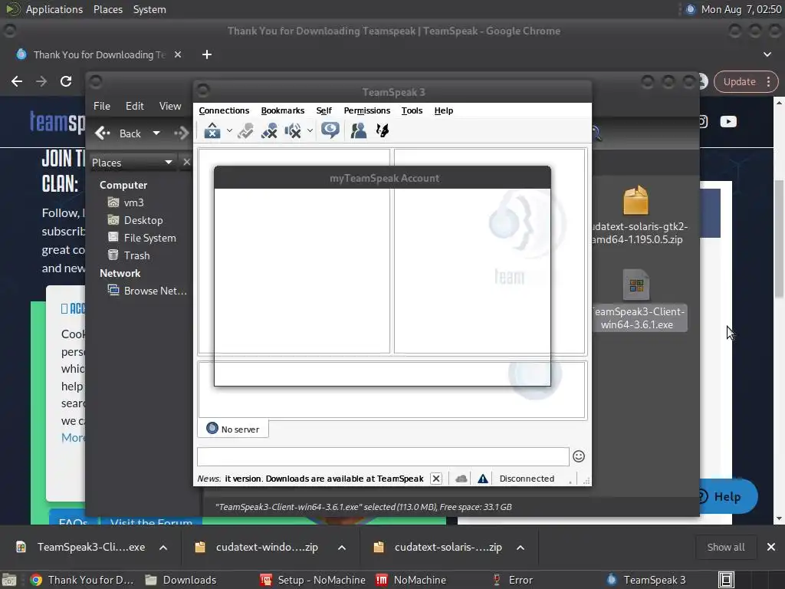Click the Forward arrow in file manager

point(181,133)
